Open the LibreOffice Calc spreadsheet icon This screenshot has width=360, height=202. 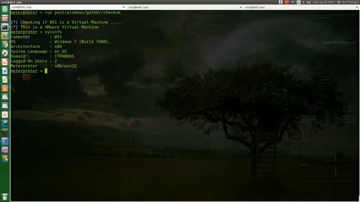(x=5, y=80)
